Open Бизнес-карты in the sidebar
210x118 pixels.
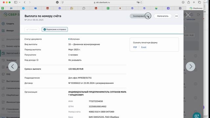point(11,46)
